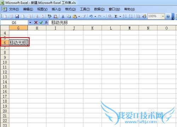Click the New workbook icon
177x127 pixels.
pos(5,16)
